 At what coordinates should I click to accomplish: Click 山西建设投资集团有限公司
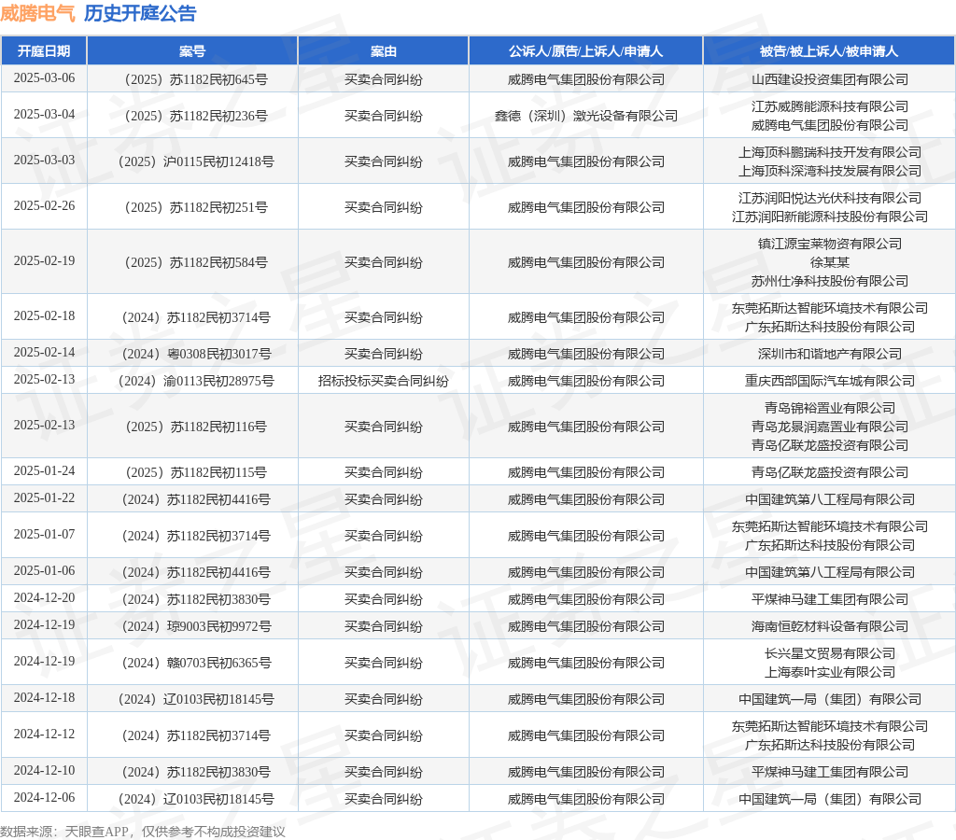click(830, 80)
